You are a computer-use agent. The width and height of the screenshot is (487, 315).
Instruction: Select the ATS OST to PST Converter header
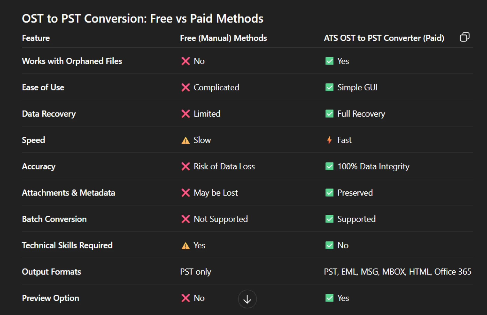pos(384,38)
